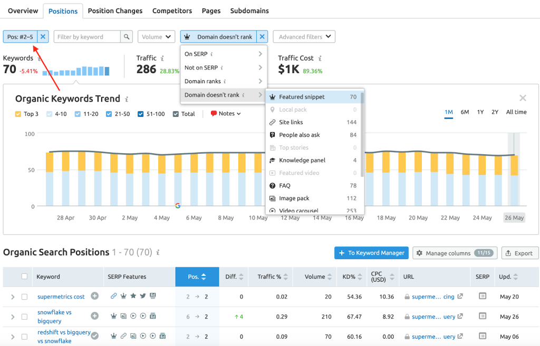Check the snowflake vs bigquery row checkbox
Viewport: 540px width, 346px height.
click(x=24, y=317)
